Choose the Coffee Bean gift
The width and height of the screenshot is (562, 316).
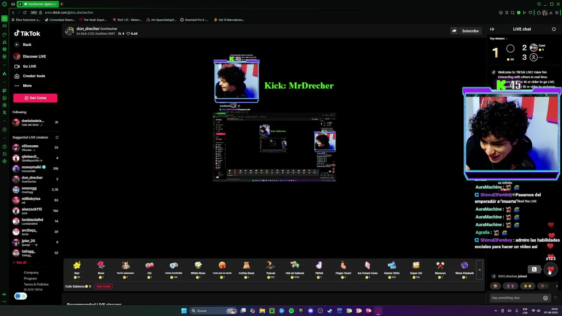tap(246, 269)
